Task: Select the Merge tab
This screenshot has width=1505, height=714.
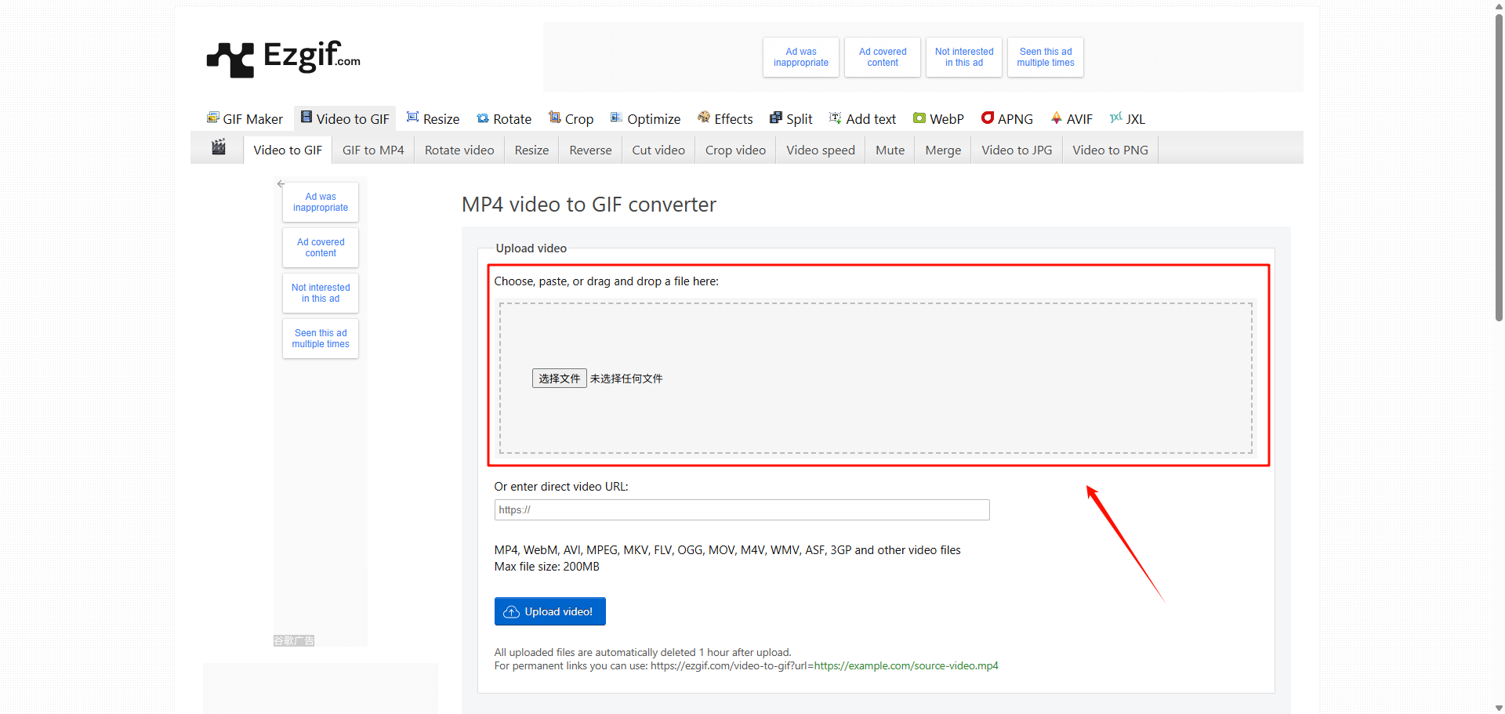Action: coord(943,150)
